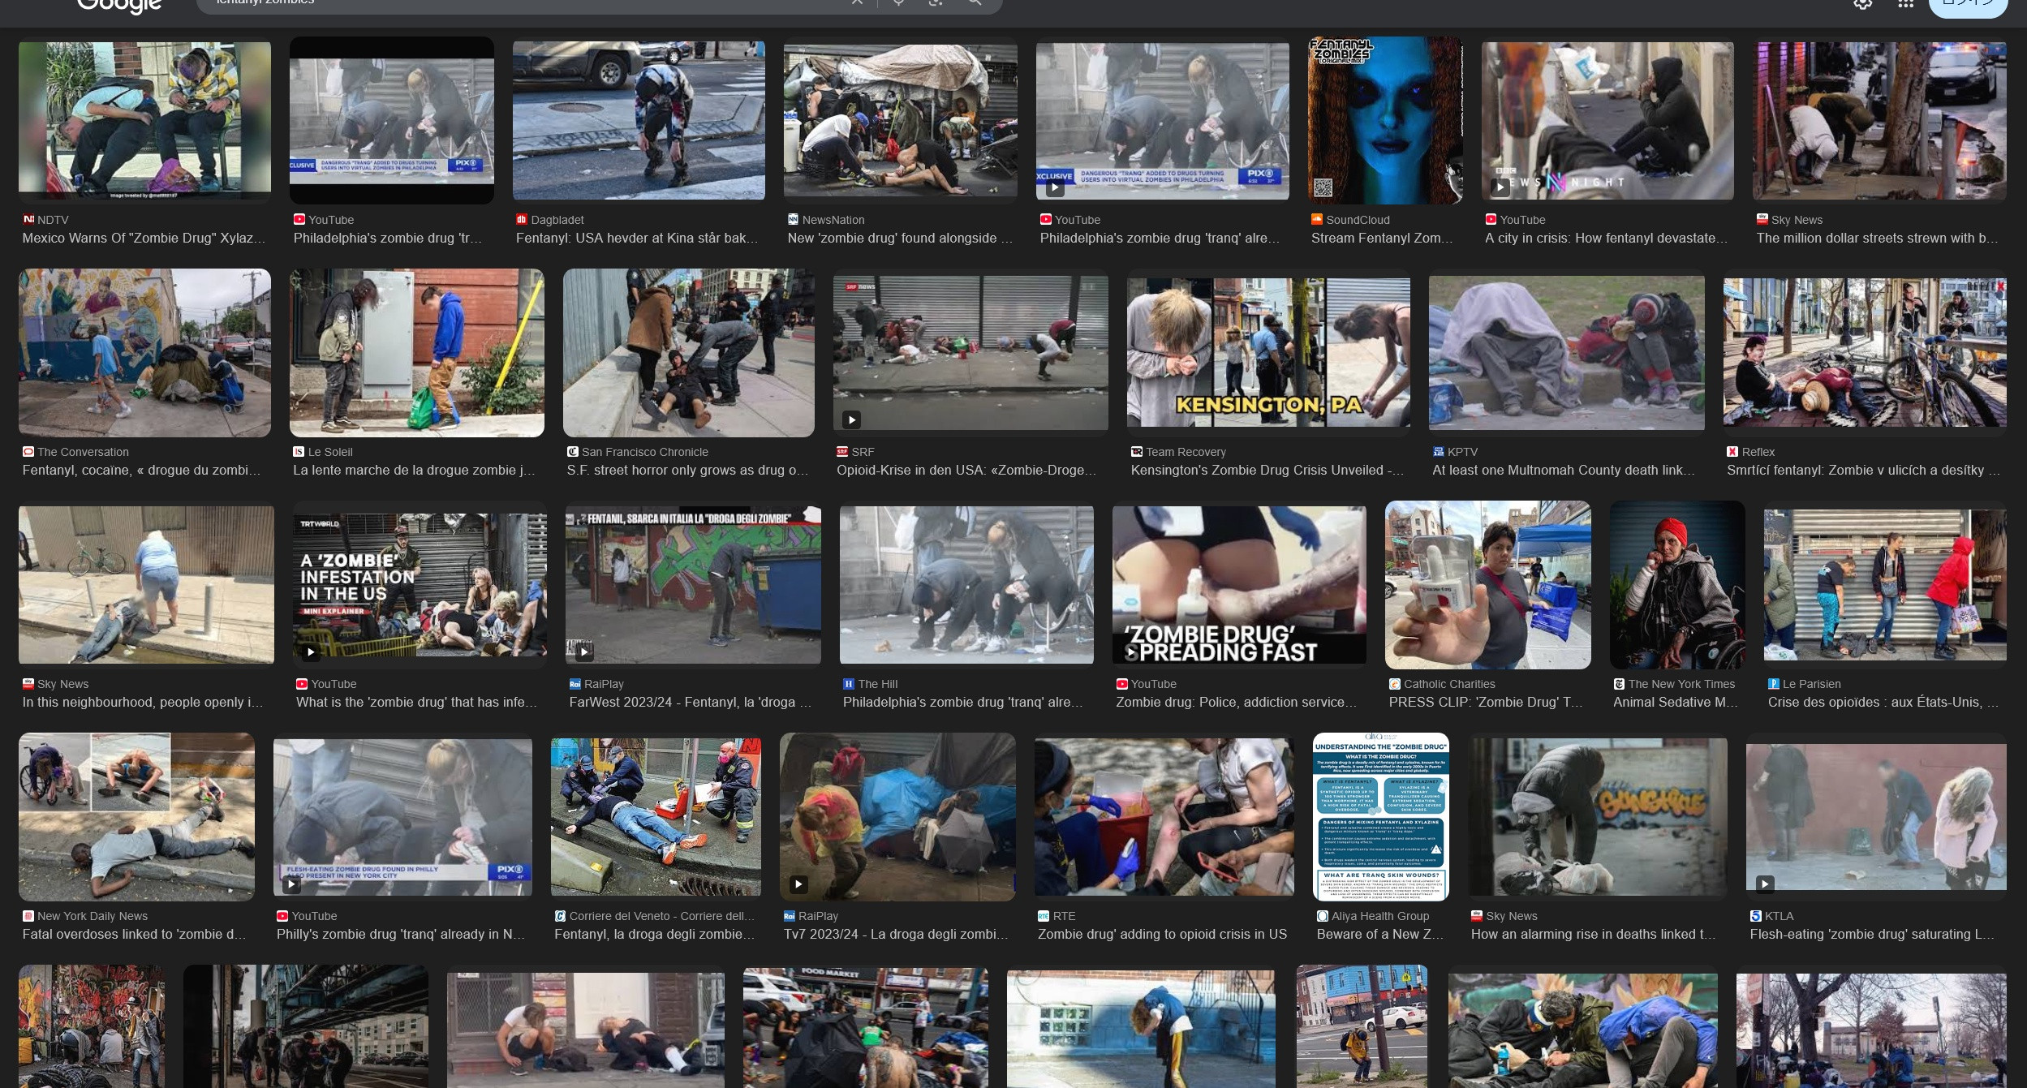Open TRT World 'Zombie Infestation in the US' thumbnail
This screenshot has width=2027, height=1088.
[x=419, y=584]
